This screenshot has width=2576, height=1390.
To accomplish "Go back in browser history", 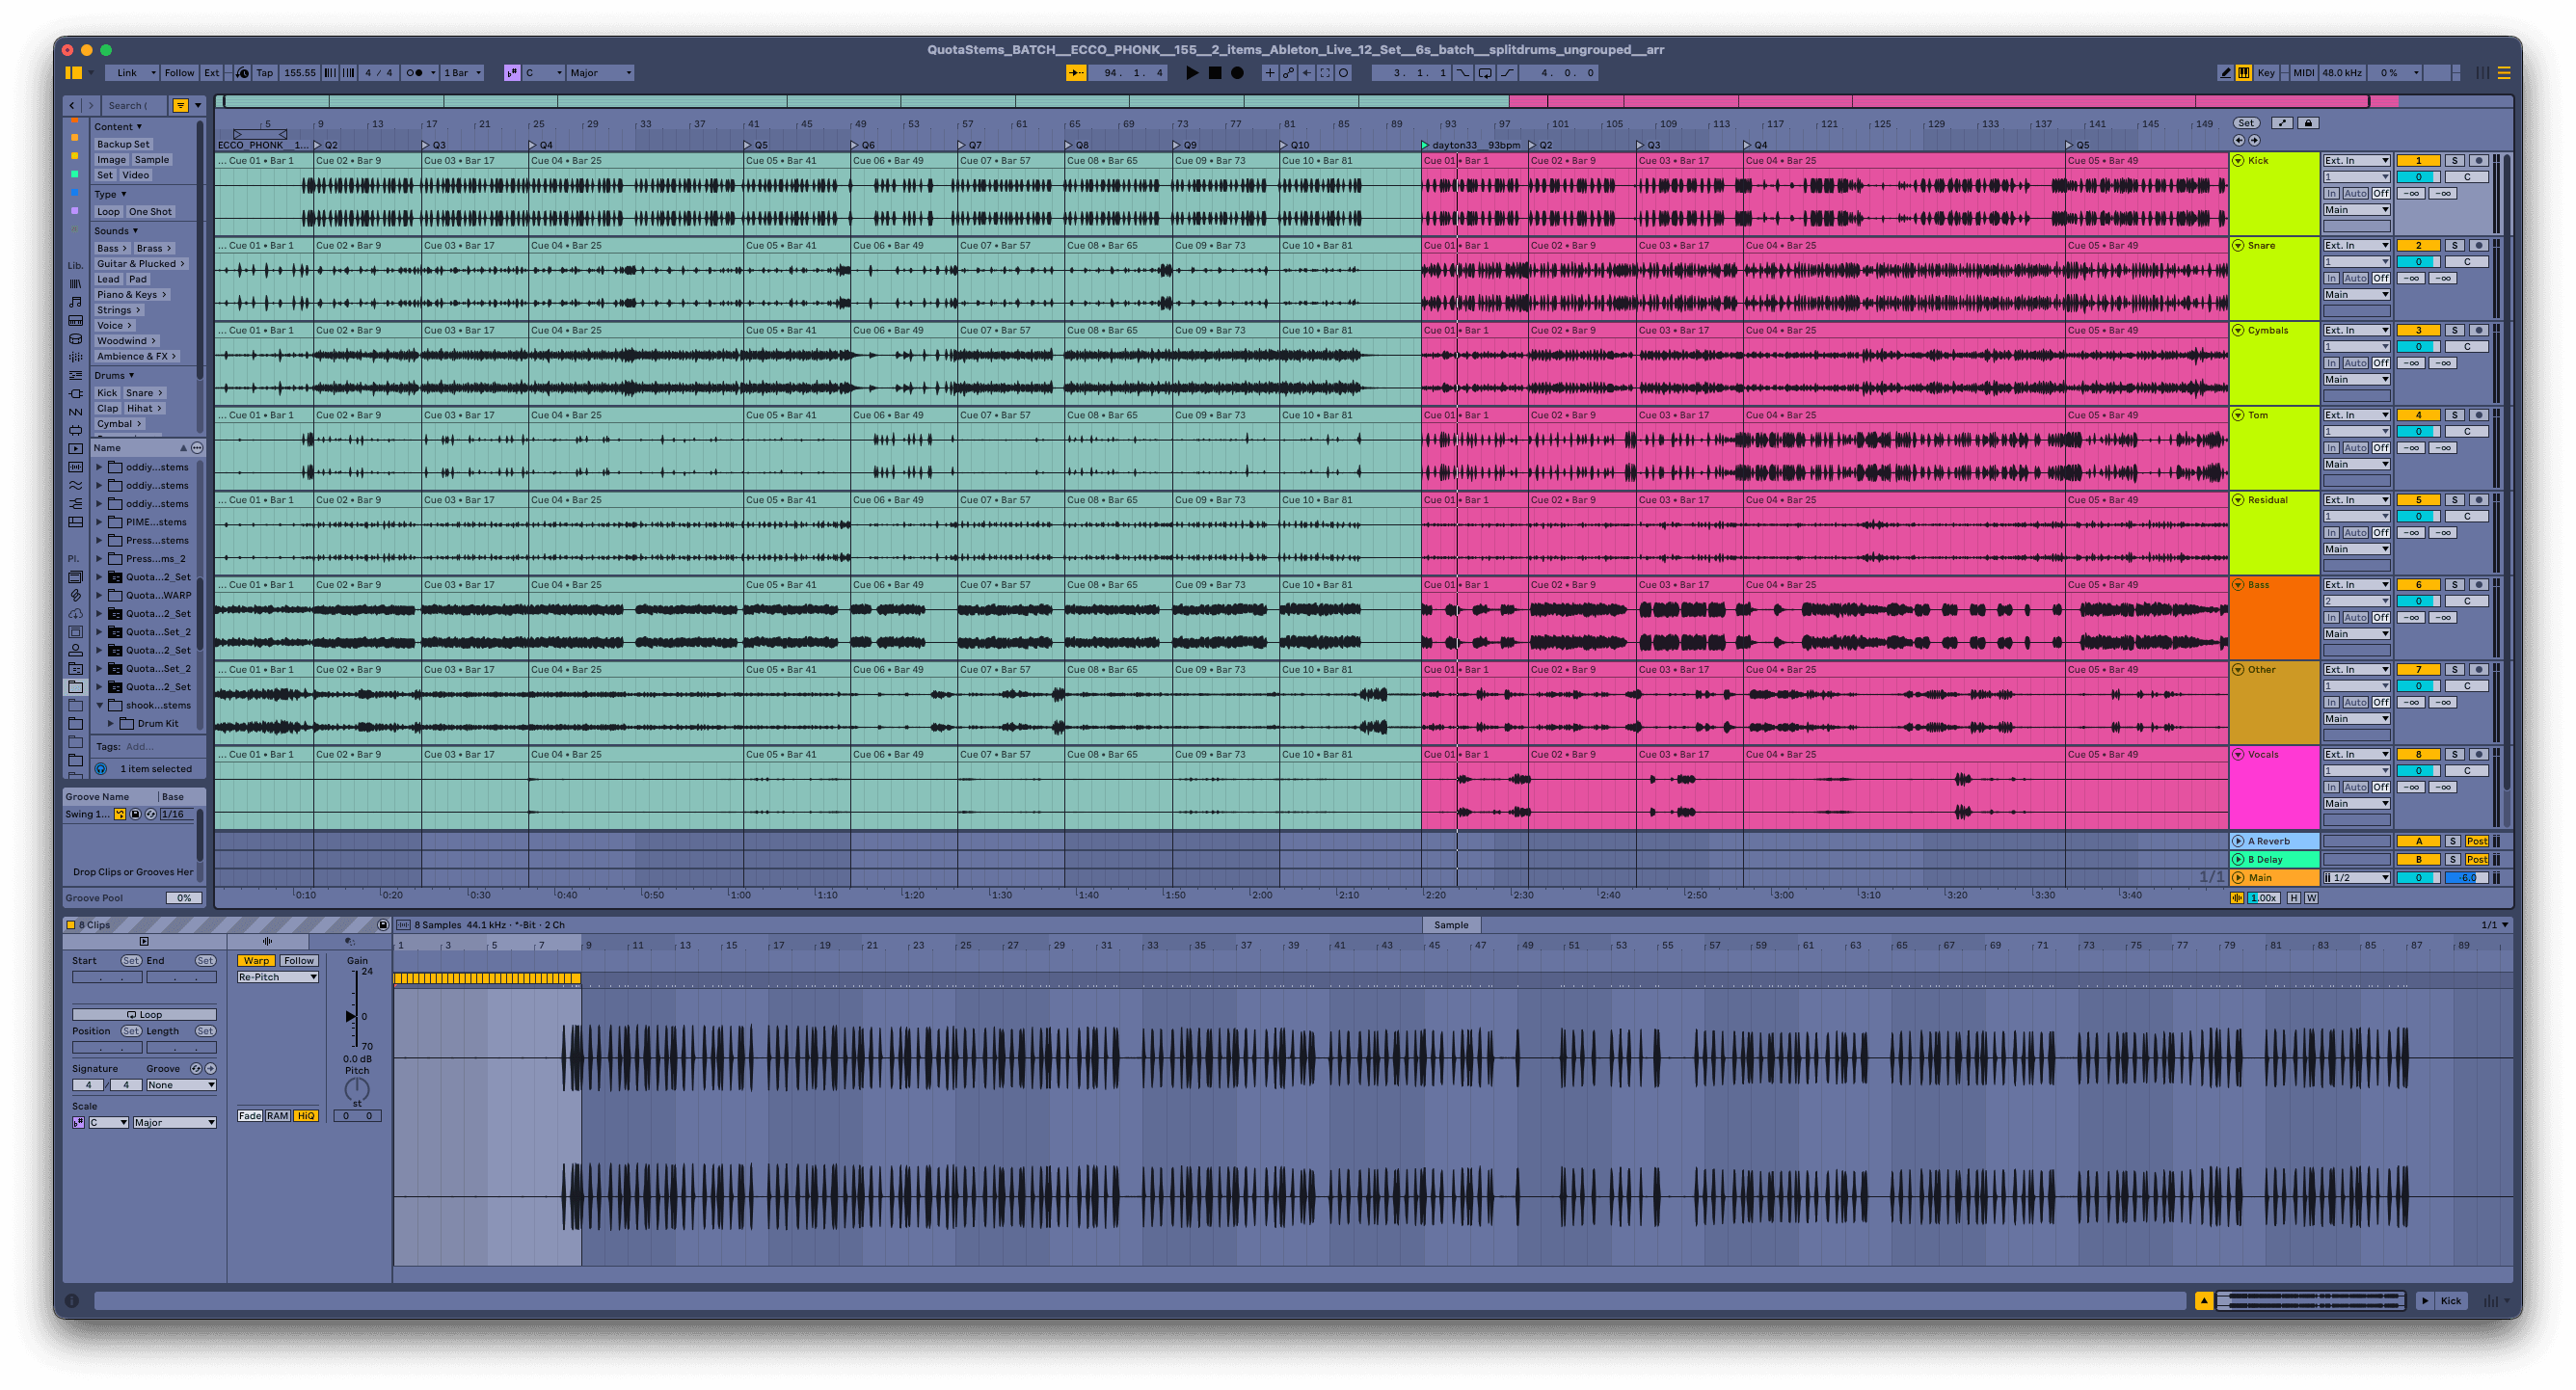I will click(72, 105).
